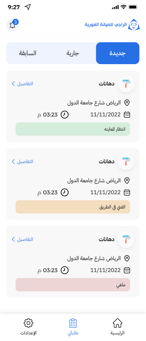
Task: Tap the orange الفني في الطريق status
Action: (73, 207)
